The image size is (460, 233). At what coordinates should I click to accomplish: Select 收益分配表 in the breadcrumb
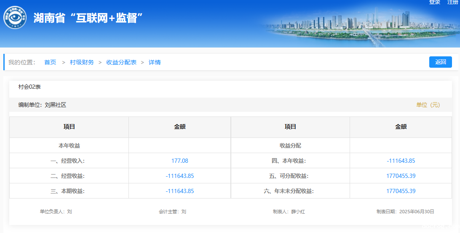[121, 62]
